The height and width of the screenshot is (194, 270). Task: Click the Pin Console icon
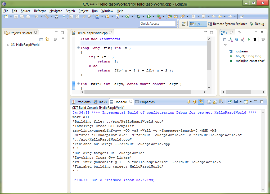point(229,102)
